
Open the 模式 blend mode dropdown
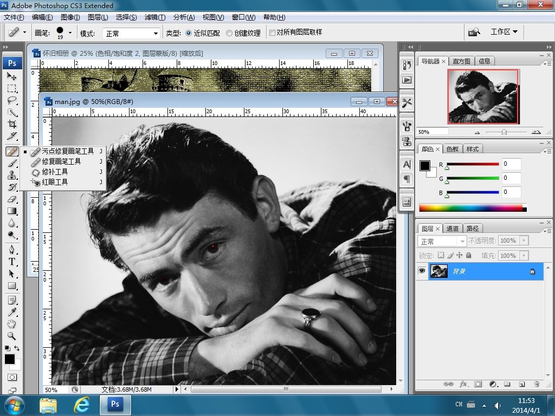point(132,34)
